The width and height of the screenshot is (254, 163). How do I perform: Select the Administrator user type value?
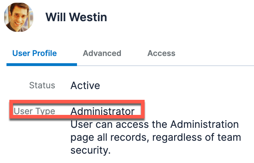pos(103,111)
